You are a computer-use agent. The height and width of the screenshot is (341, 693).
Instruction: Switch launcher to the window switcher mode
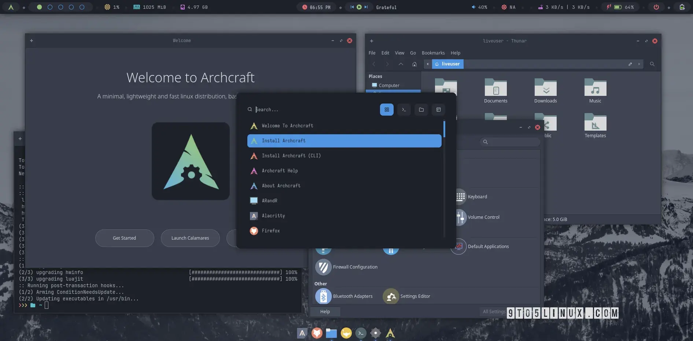tap(438, 109)
